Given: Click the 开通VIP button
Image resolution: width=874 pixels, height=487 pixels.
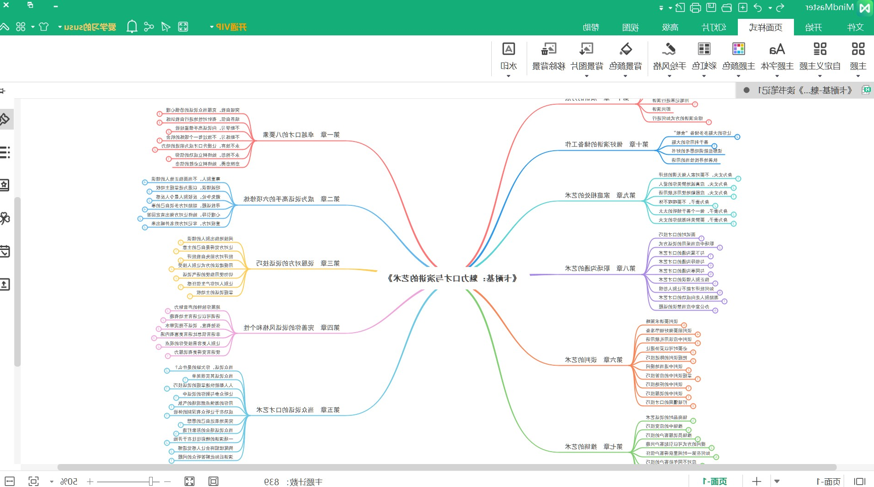Looking at the screenshot, I should click(229, 27).
